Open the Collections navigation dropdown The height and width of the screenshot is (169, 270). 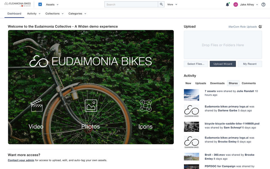point(54,14)
